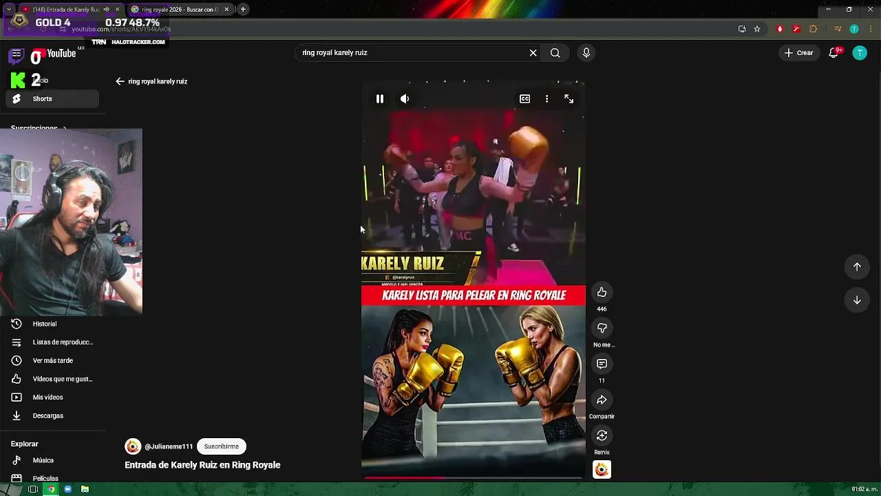The height and width of the screenshot is (496, 881).
Task: Switch to the ring royale 2026 browser tab
Action: coord(180,10)
